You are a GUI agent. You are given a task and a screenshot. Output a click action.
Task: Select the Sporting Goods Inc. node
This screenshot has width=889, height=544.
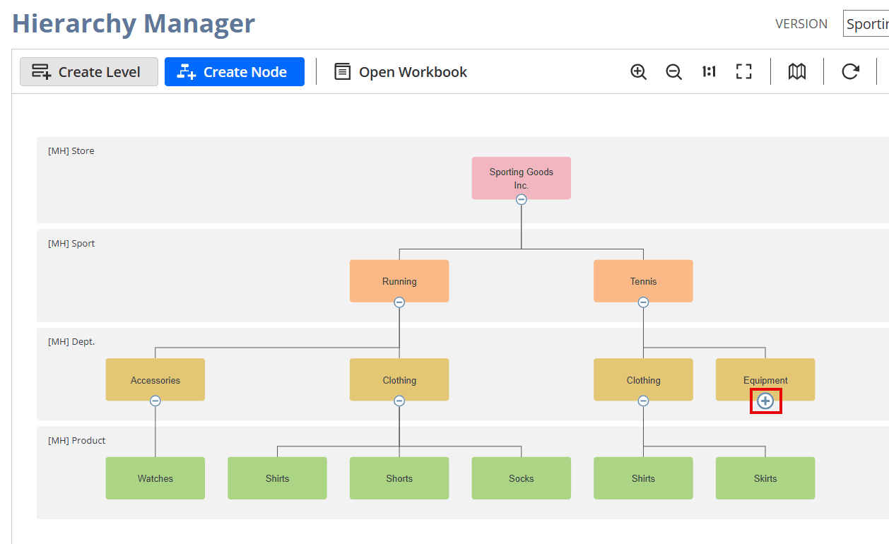point(522,178)
